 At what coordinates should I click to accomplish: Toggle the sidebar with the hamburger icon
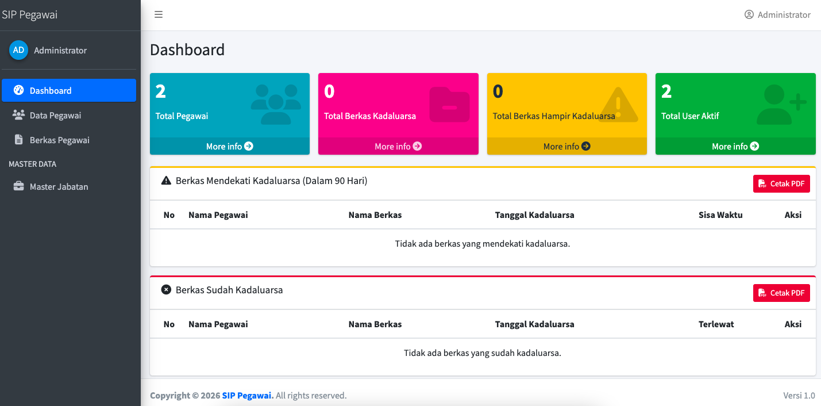159,14
